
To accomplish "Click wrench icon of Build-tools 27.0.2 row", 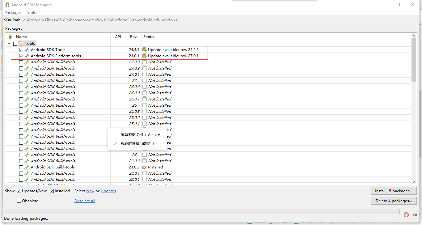I will point(27,68).
